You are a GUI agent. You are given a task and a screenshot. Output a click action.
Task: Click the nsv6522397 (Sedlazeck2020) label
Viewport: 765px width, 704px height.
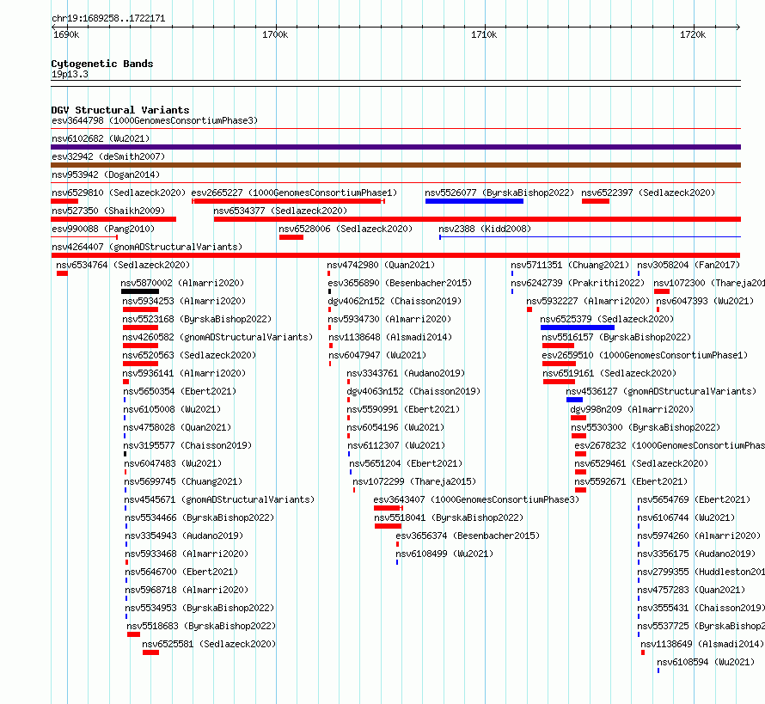coord(648,193)
